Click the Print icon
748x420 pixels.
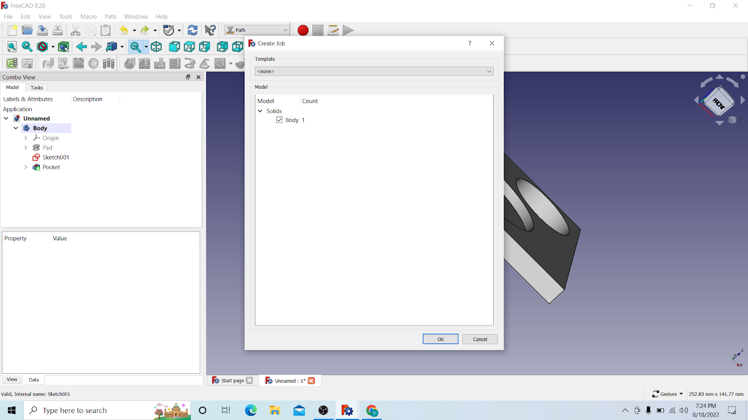(58, 30)
